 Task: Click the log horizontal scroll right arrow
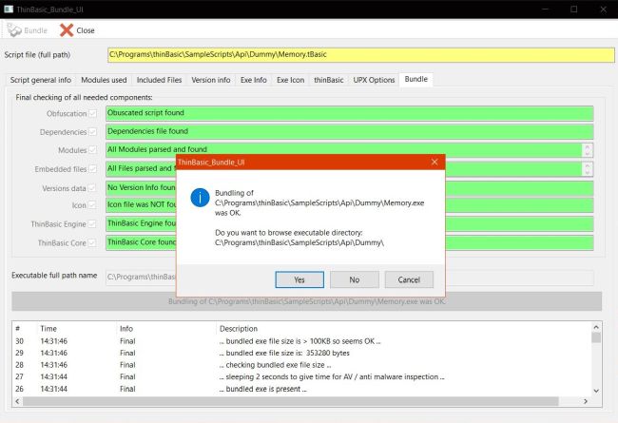[x=586, y=401]
